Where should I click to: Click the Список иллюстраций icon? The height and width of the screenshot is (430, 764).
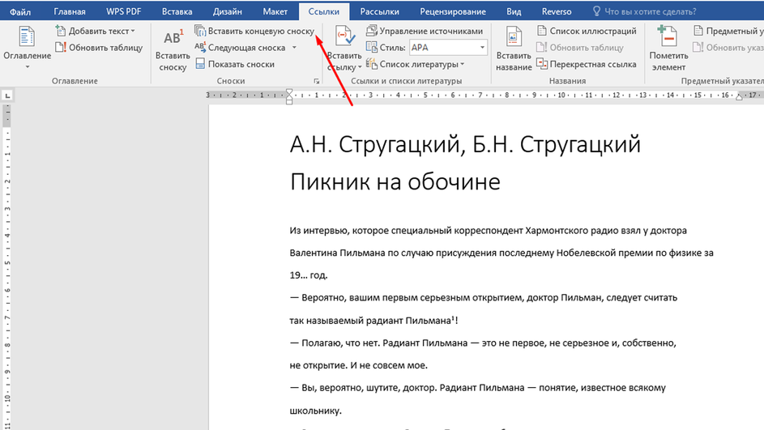(x=542, y=31)
